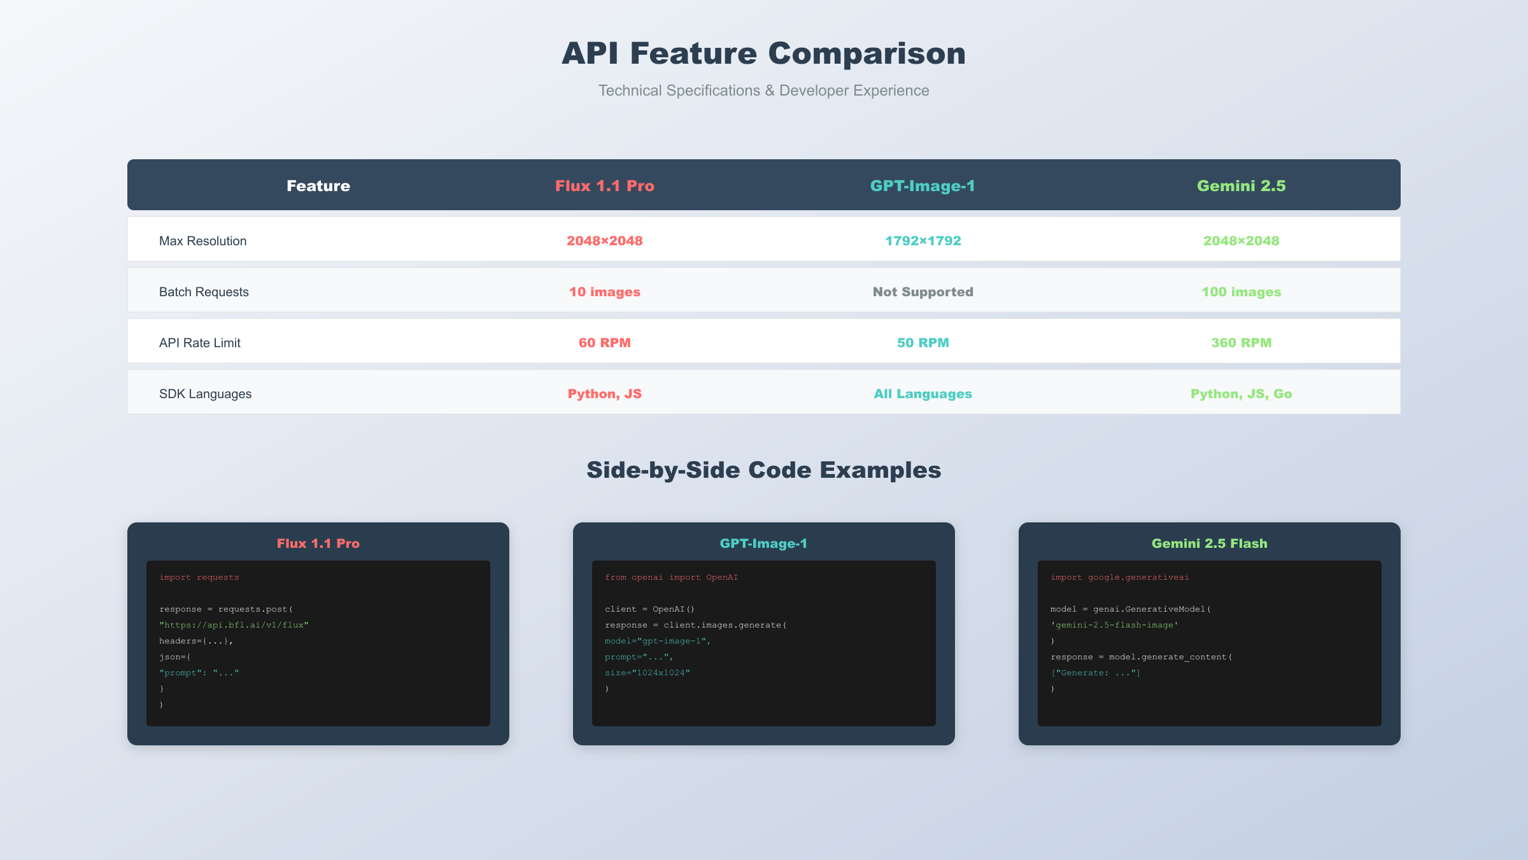Click the "1792×1792" resolution cell
Screen dimensions: 1528x860
pyautogui.click(x=923, y=241)
